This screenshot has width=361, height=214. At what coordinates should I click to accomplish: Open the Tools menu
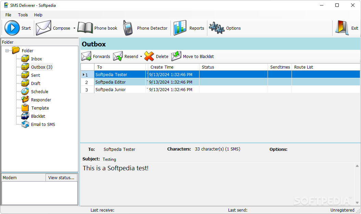(x=23, y=15)
